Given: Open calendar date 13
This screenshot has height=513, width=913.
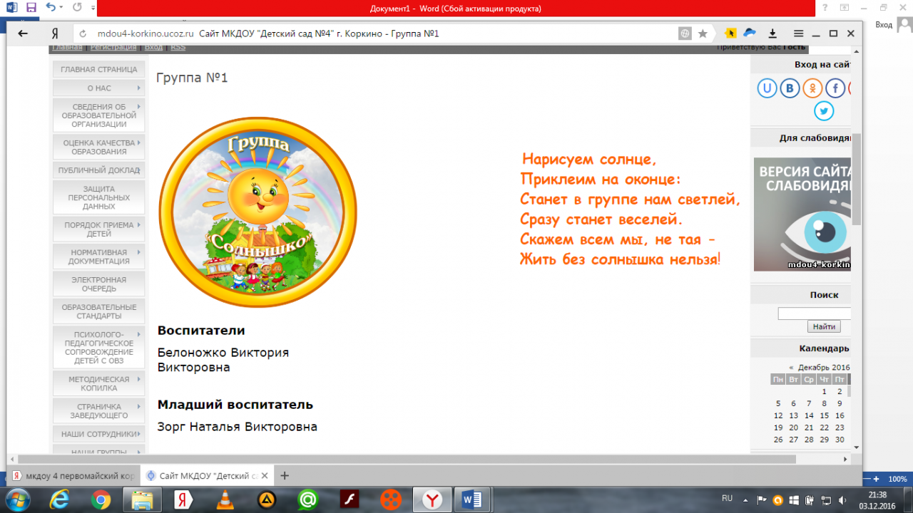Looking at the screenshot, I should 793,415.
